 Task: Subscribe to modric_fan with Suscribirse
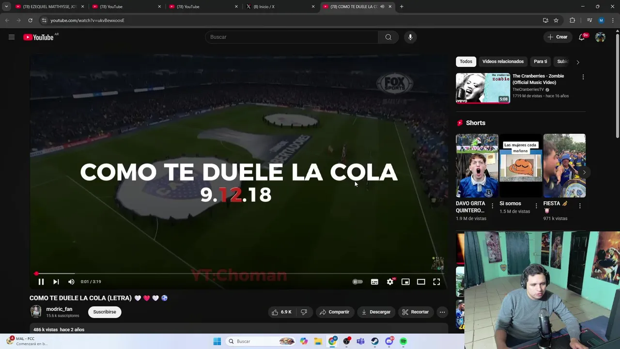pyautogui.click(x=105, y=312)
